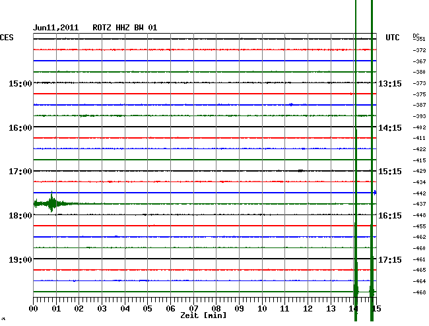Click the 17:00 local time label

[20, 172]
